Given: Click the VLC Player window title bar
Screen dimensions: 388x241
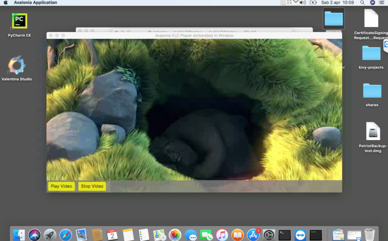Looking at the screenshot, I should click(x=194, y=35).
